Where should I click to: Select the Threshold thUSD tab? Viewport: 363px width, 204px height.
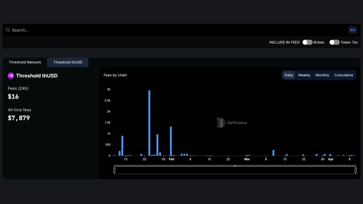[x=68, y=62]
